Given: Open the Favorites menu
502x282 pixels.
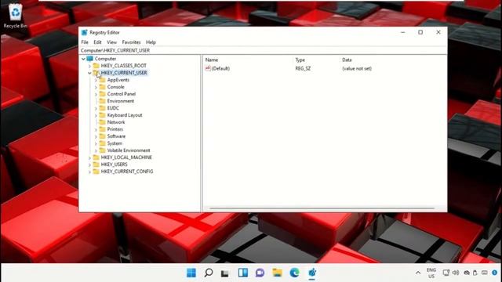Looking at the screenshot, I should coord(131,42).
